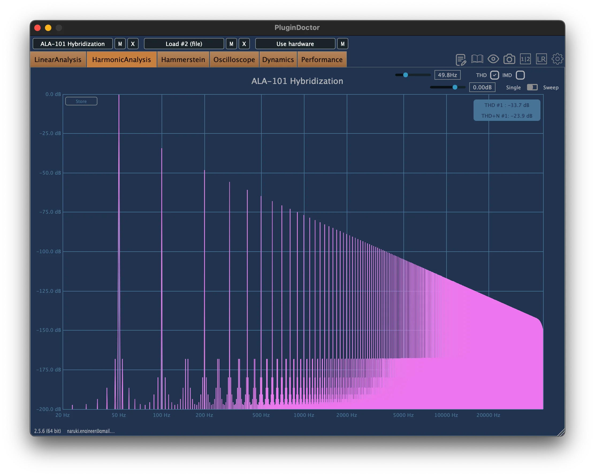
Task: Click the M button beside ALA-101 Hybridization
Action: pyautogui.click(x=120, y=44)
